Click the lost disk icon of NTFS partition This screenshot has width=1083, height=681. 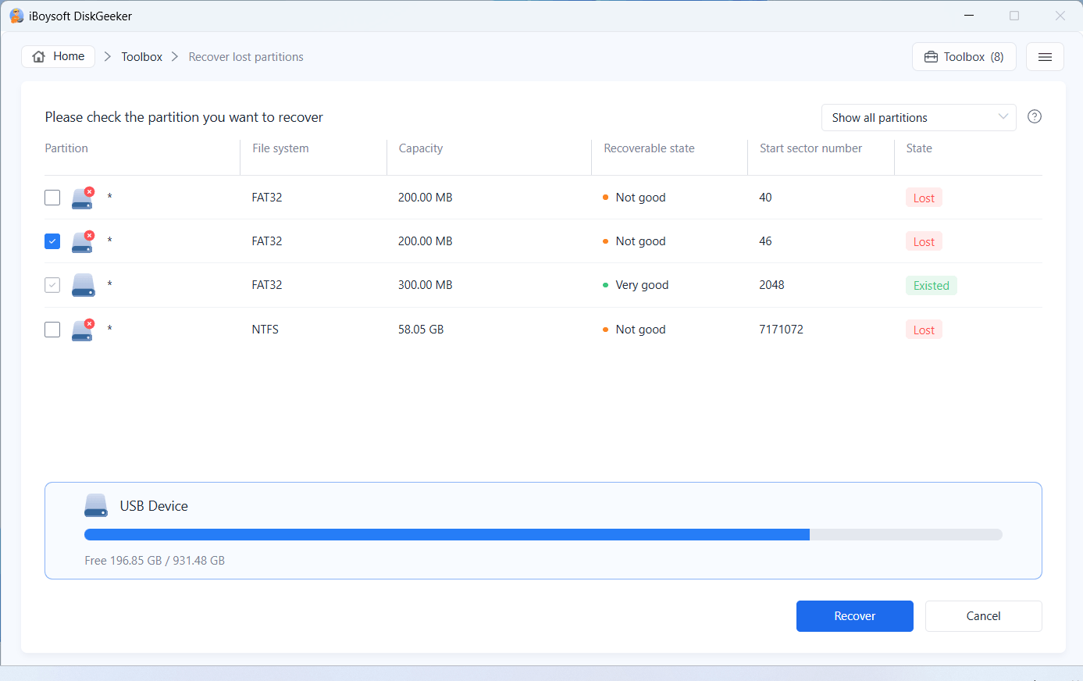point(83,330)
